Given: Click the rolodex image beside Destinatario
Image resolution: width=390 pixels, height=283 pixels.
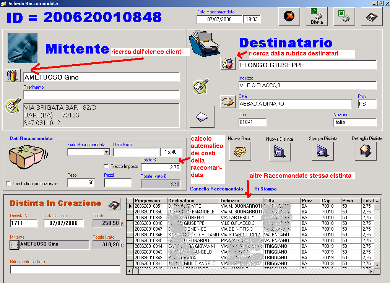Looking at the screenshot, I should [x=205, y=44].
